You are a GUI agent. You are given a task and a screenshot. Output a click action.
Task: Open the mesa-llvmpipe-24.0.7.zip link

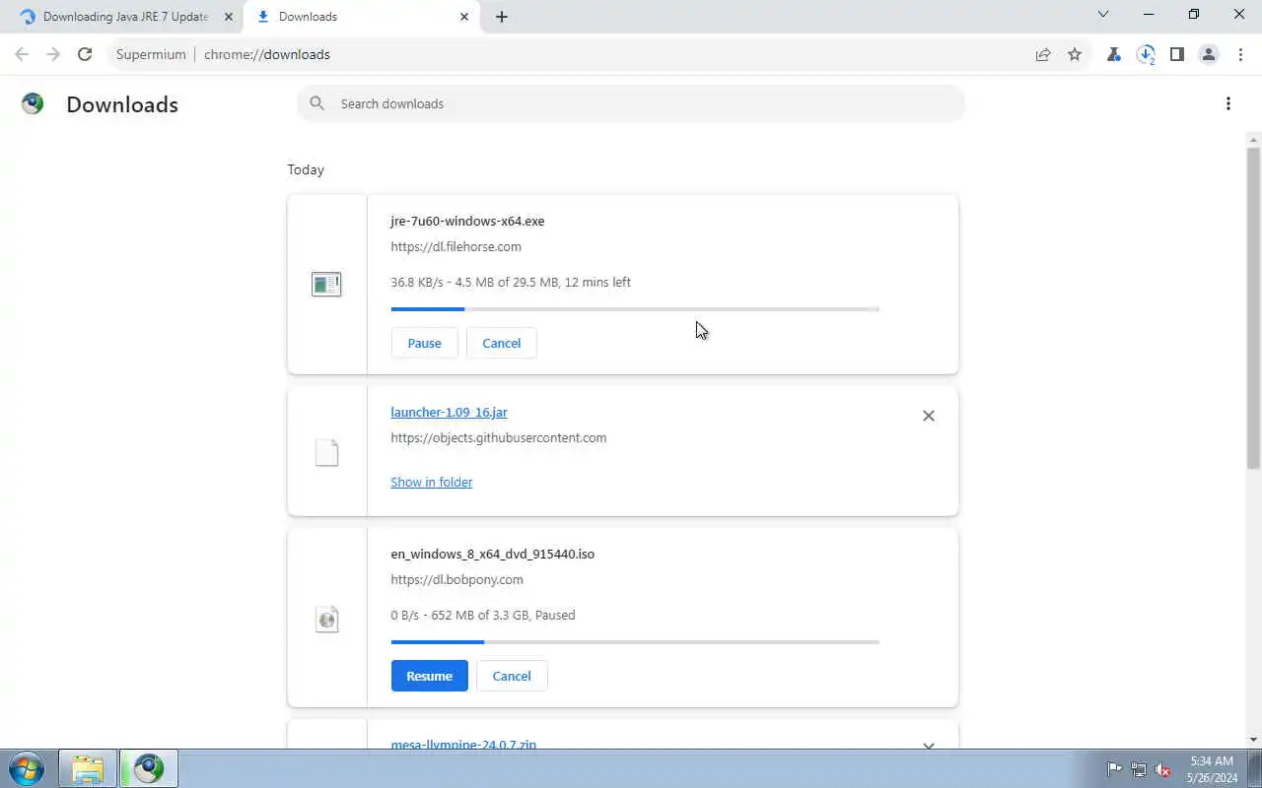pyautogui.click(x=463, y=745)
